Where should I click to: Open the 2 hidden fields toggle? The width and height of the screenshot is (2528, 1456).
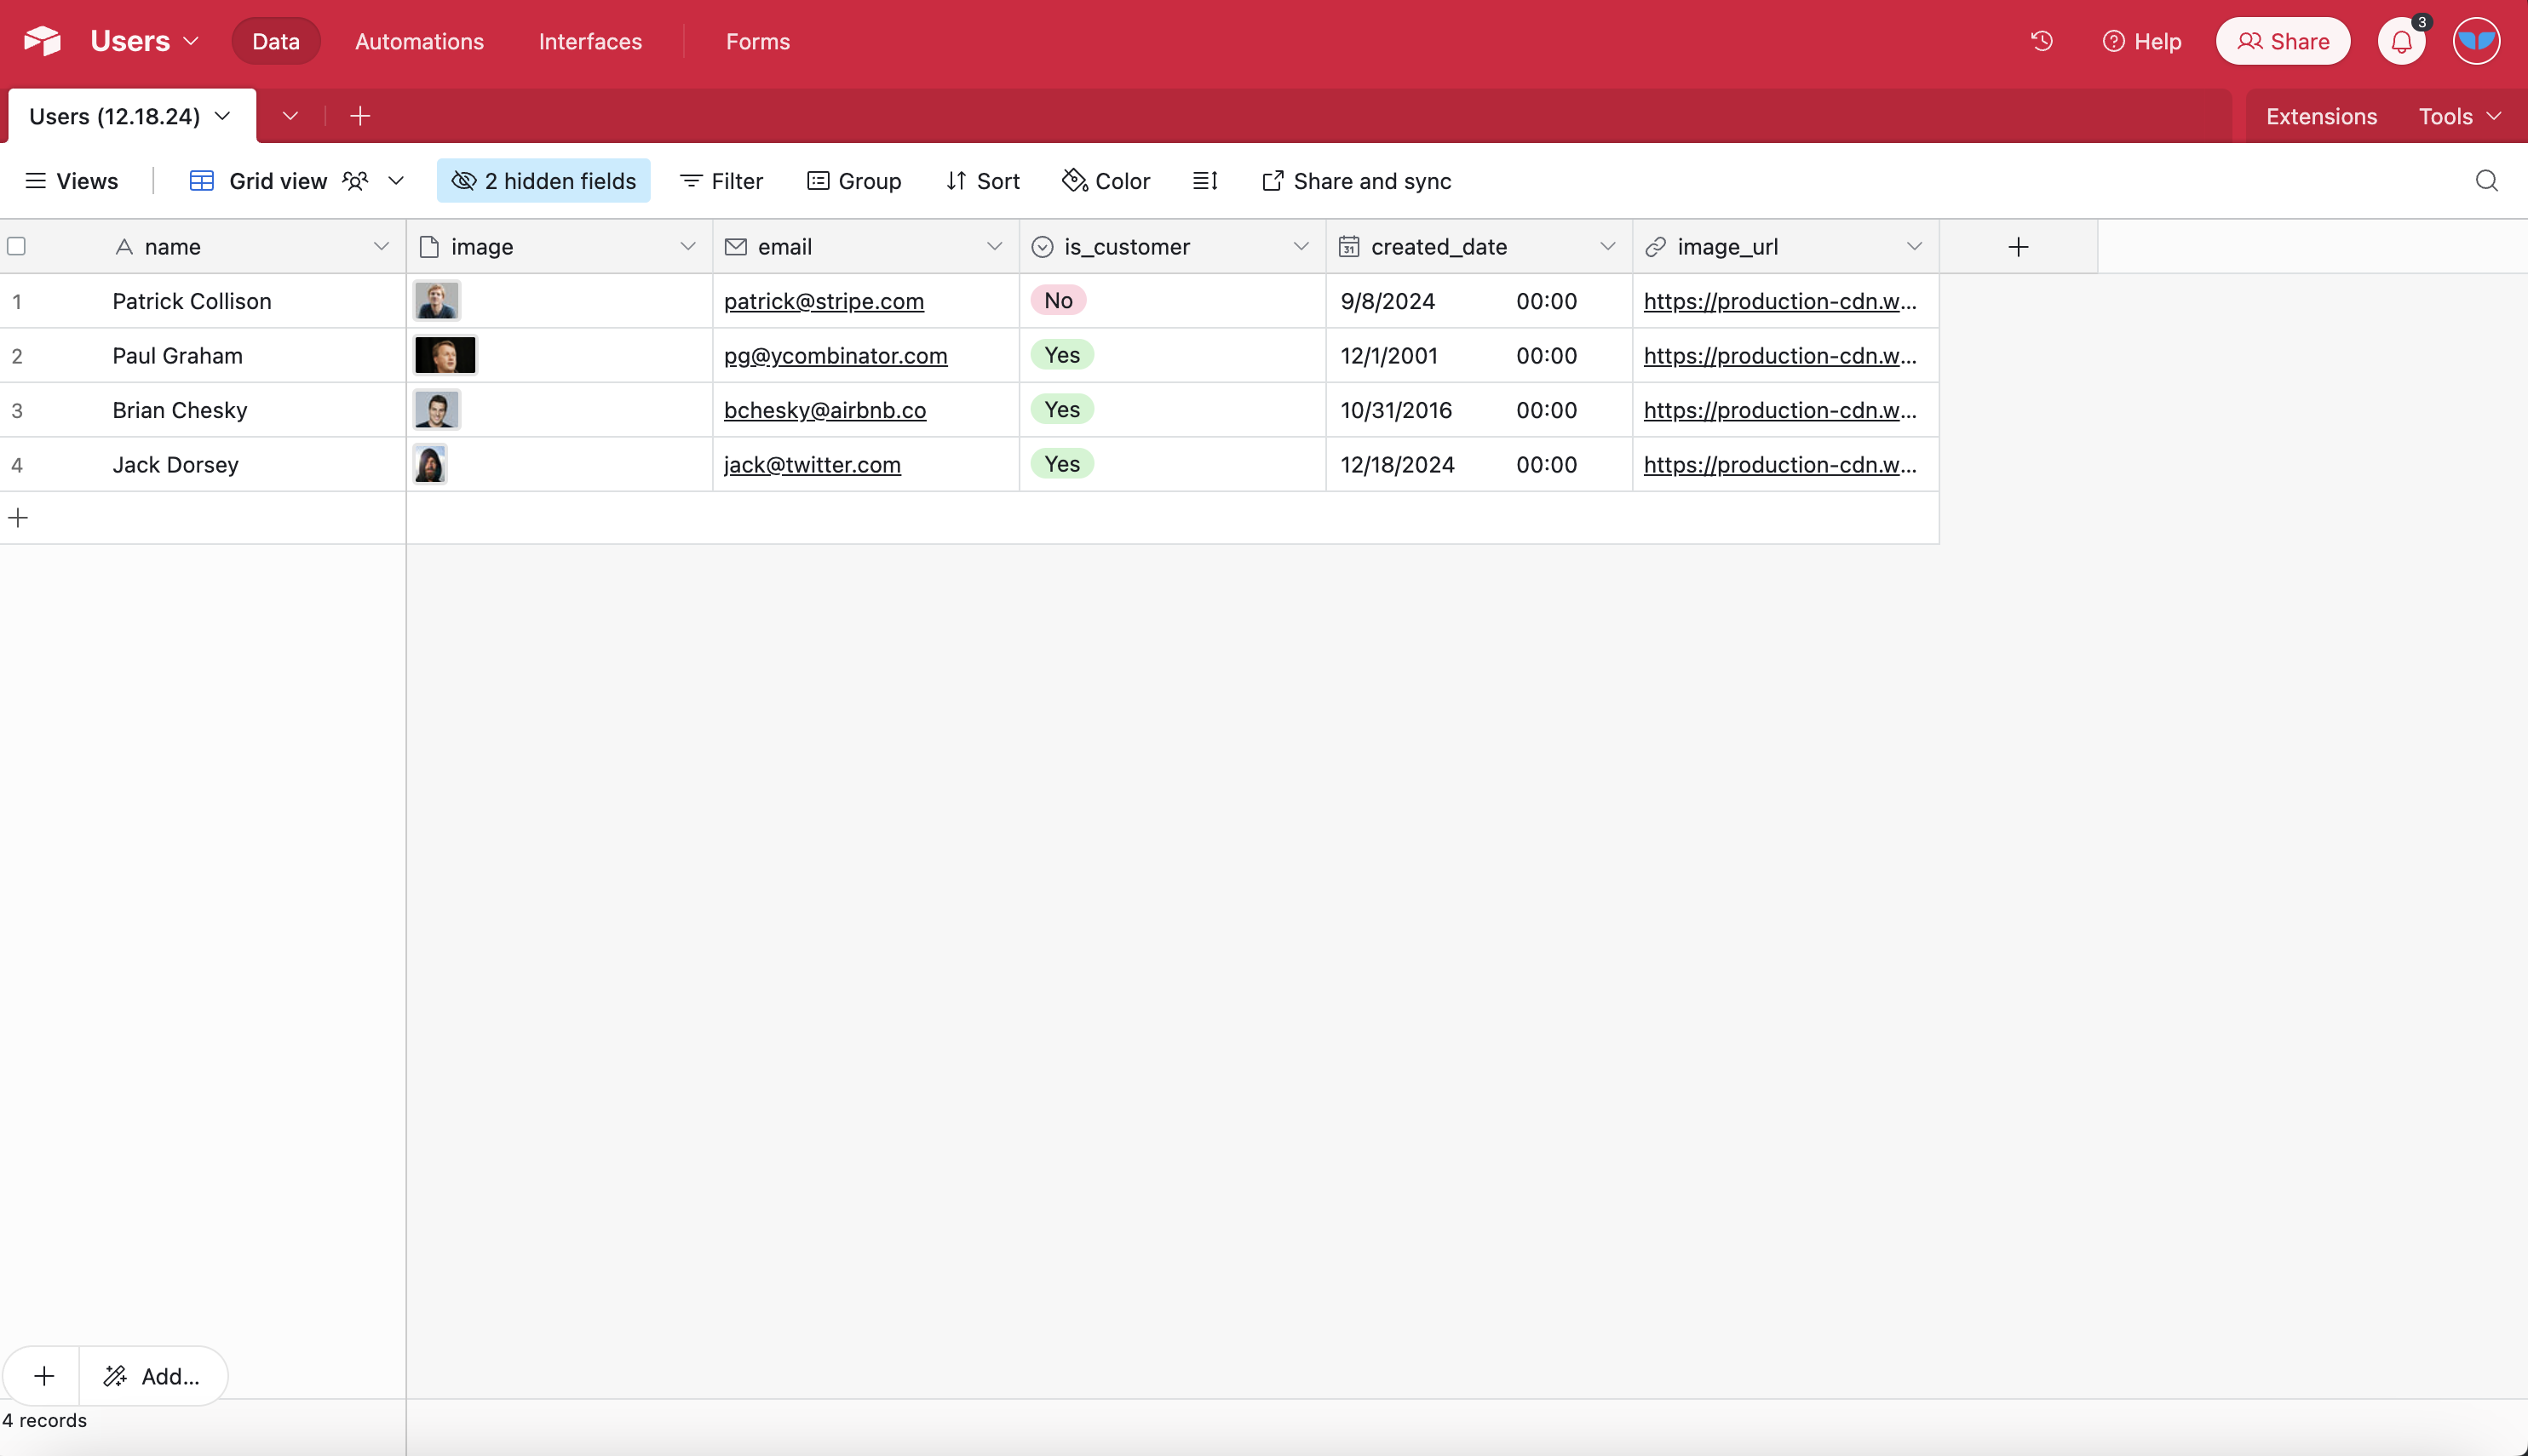(543, 181)
